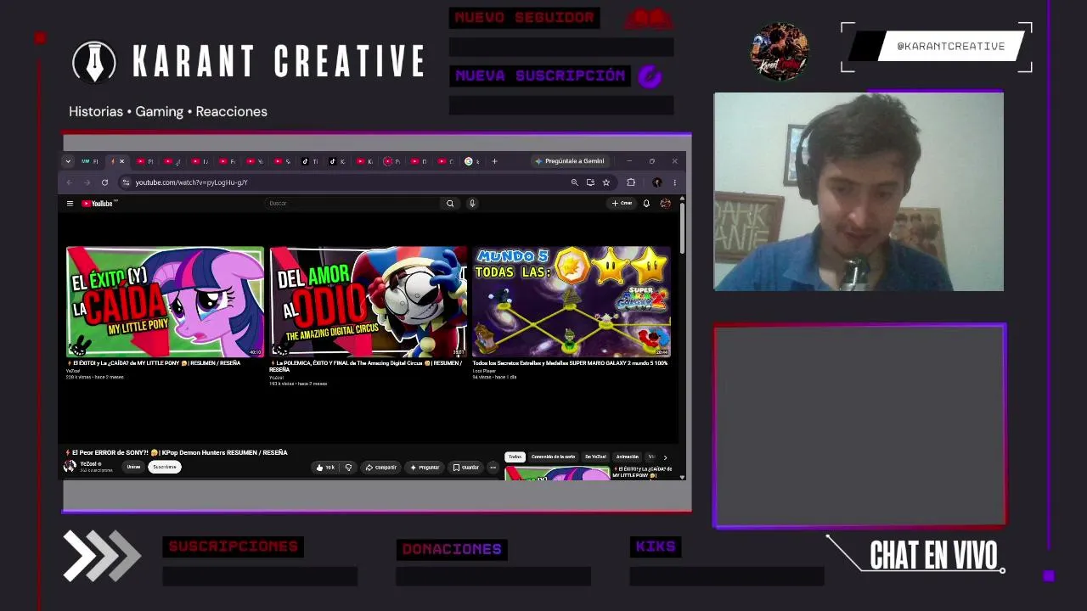The image size is (1087, 611).
Task: Like the video with thumbs up
Action: click(326, 468)
